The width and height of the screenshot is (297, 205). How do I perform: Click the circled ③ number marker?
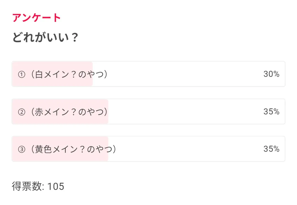[21, 149]
